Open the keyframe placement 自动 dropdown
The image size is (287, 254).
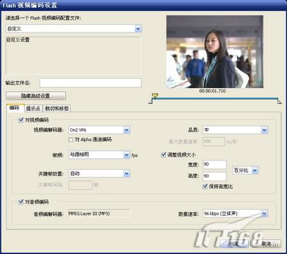(99, 174)
